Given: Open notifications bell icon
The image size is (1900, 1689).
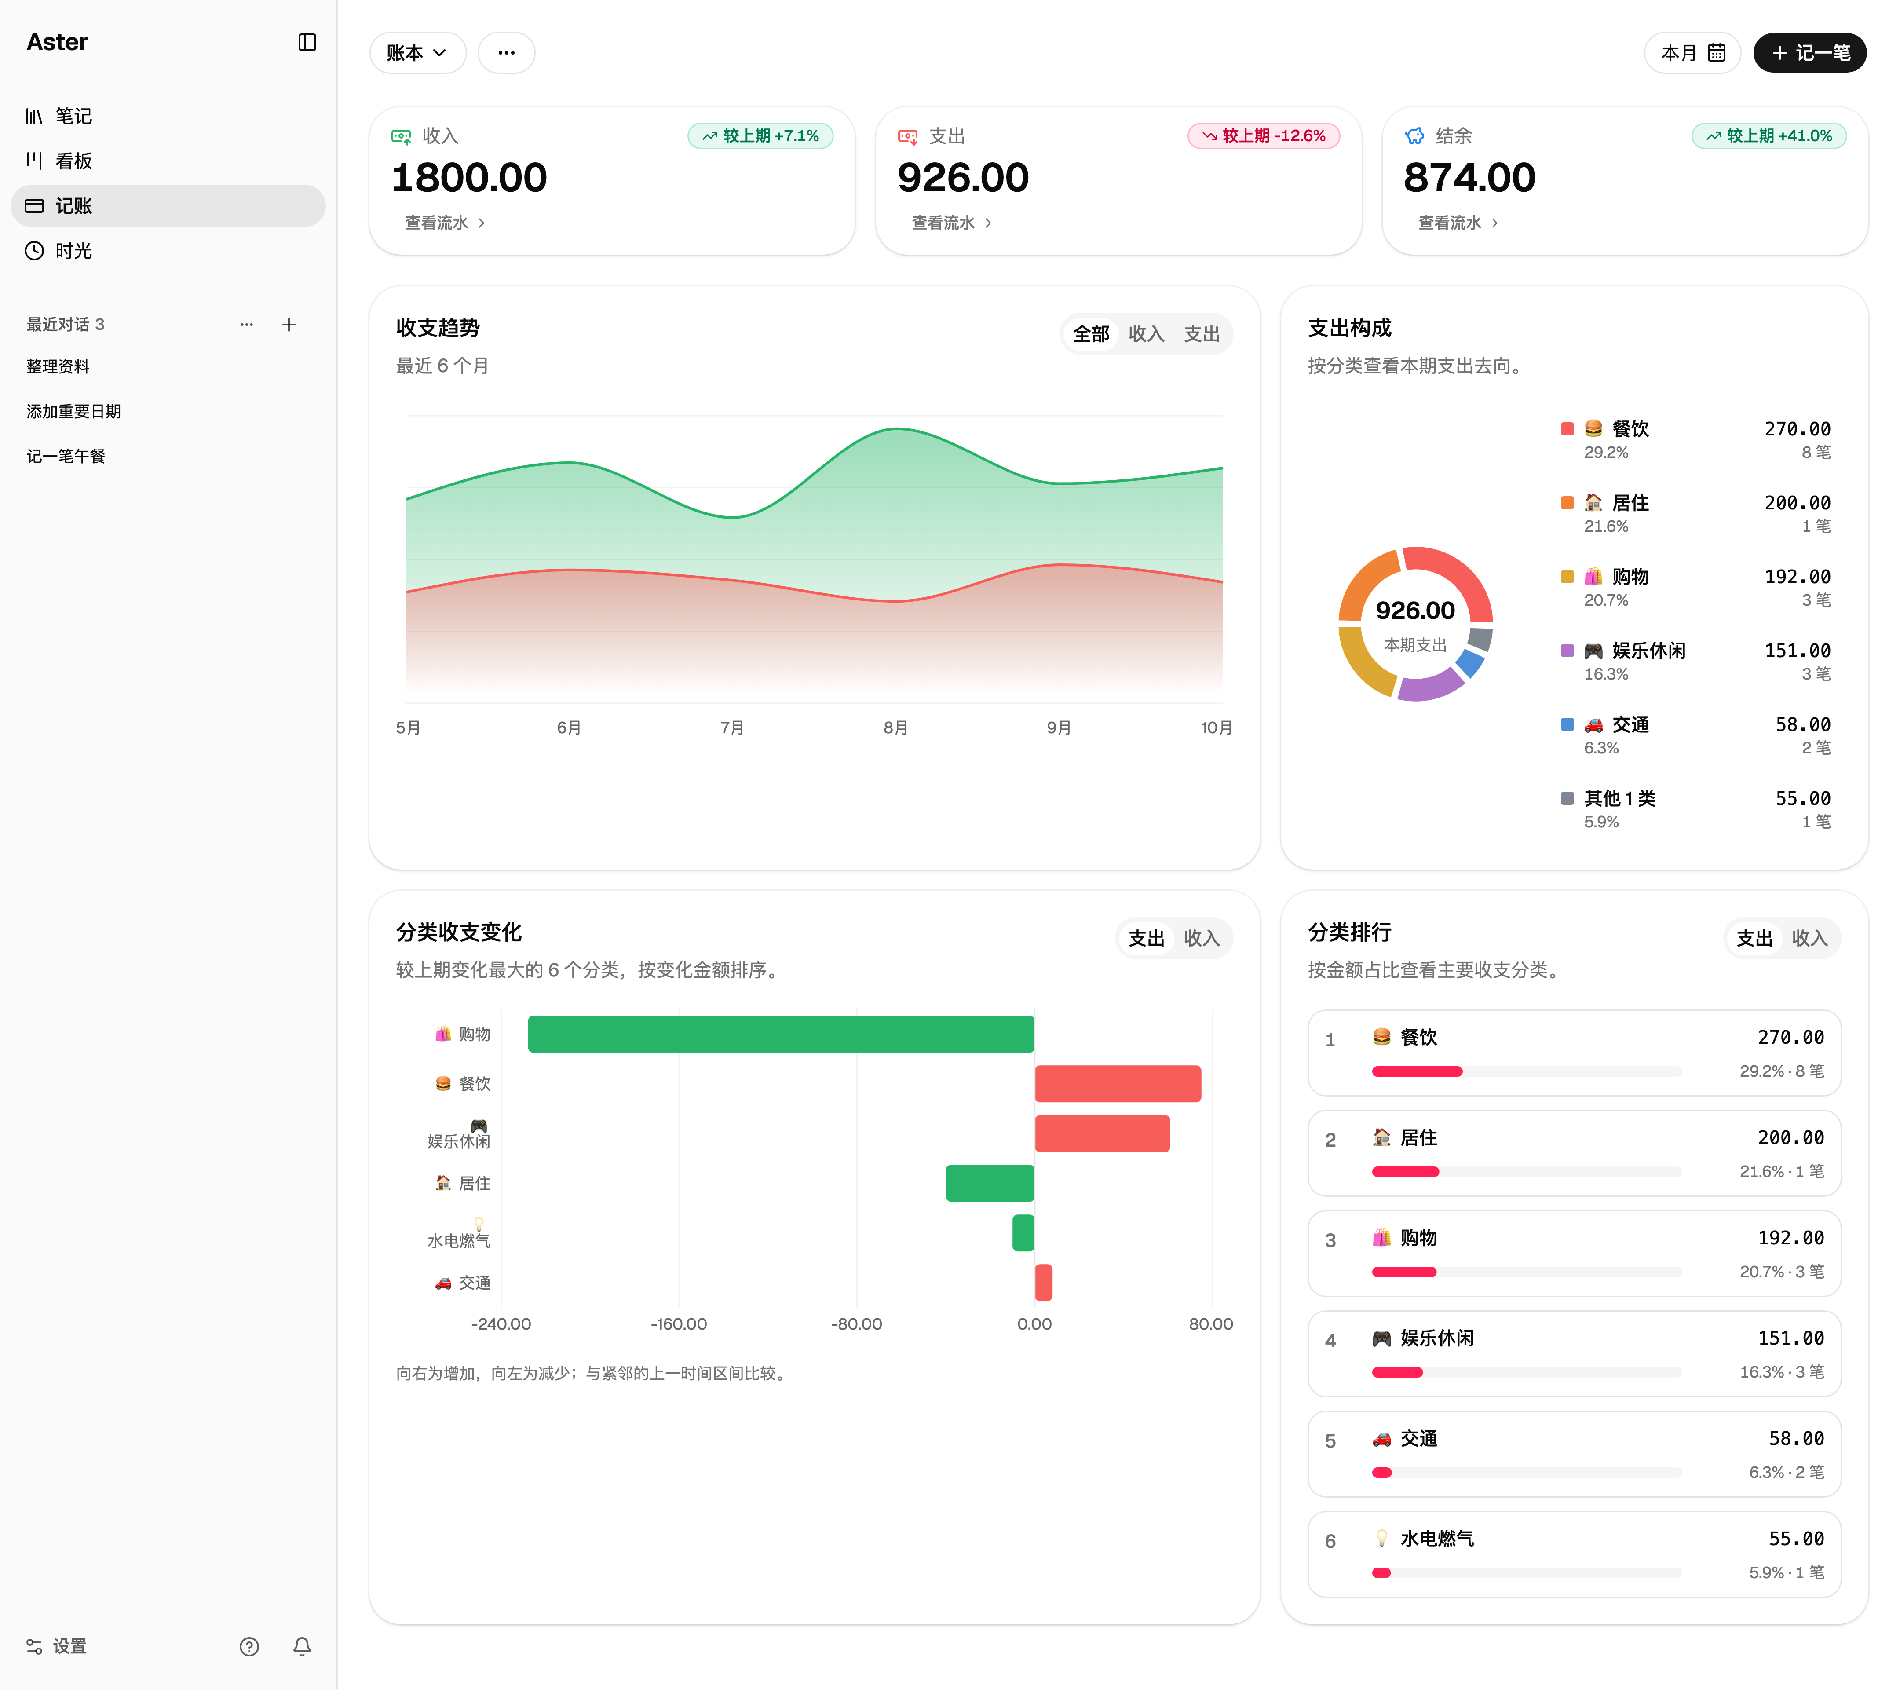Looking at the screenshot, I should [x=302, y=1646].
